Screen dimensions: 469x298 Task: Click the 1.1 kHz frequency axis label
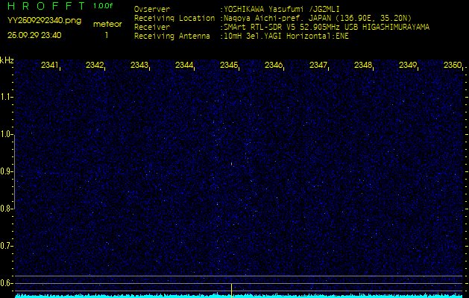click(x=7, y=97)
